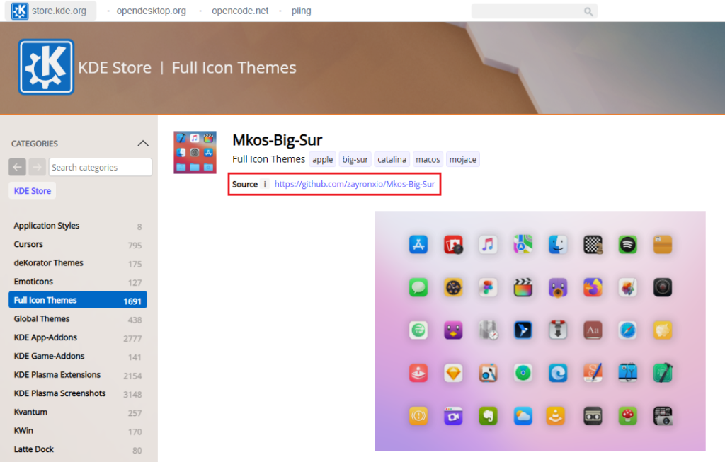Click the App Store icon in preview
Viewport: 725px width, 462px height.
pyautogui.click(x=418, y=244)
